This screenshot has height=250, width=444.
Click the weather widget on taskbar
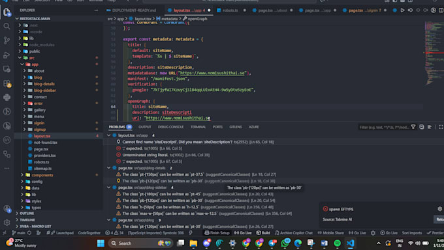(x=22, y=243)
